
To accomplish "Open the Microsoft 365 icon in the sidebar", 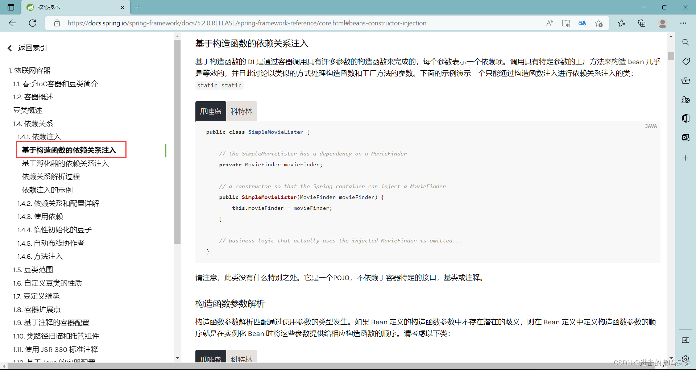I will pyautogui.click(x=685, y=119).
